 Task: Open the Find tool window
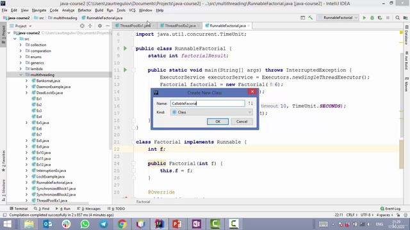pyautogui.click(x=42, y=209)
